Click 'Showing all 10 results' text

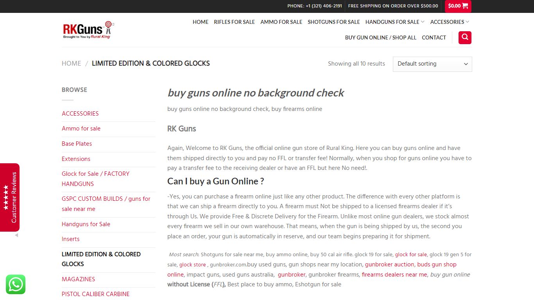coord(357,64)
